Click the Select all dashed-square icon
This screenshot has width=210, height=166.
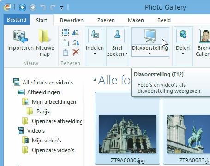point(66,32)
